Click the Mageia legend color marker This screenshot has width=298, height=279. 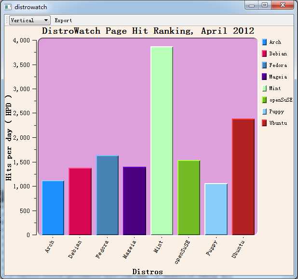click(264, 77)
